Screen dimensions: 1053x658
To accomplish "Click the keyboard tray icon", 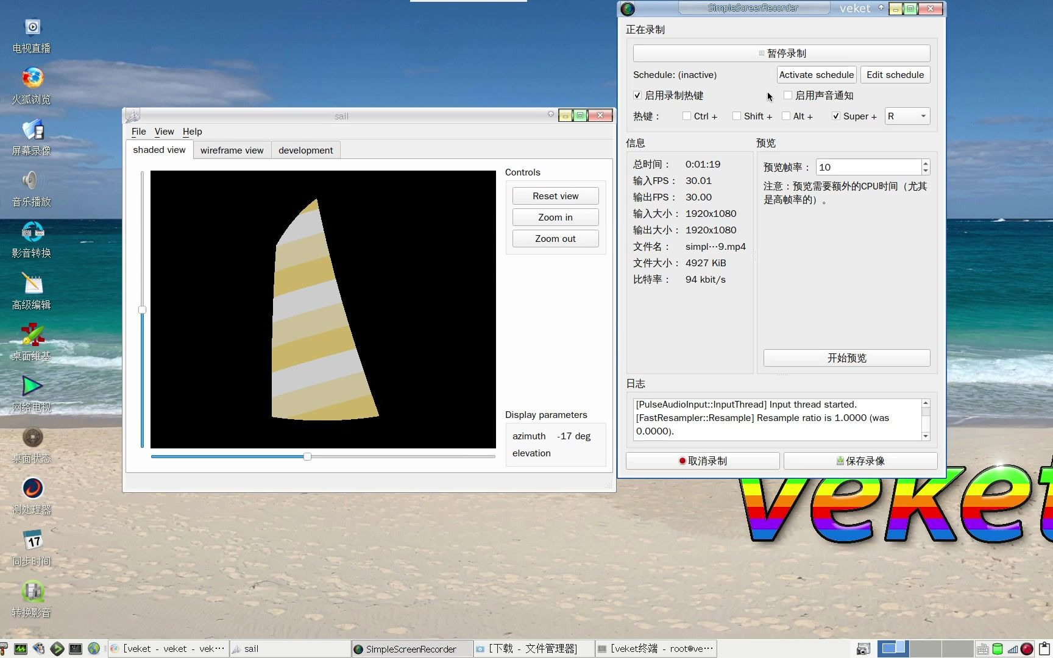I will pyautogui.click(x=982, y=649).
